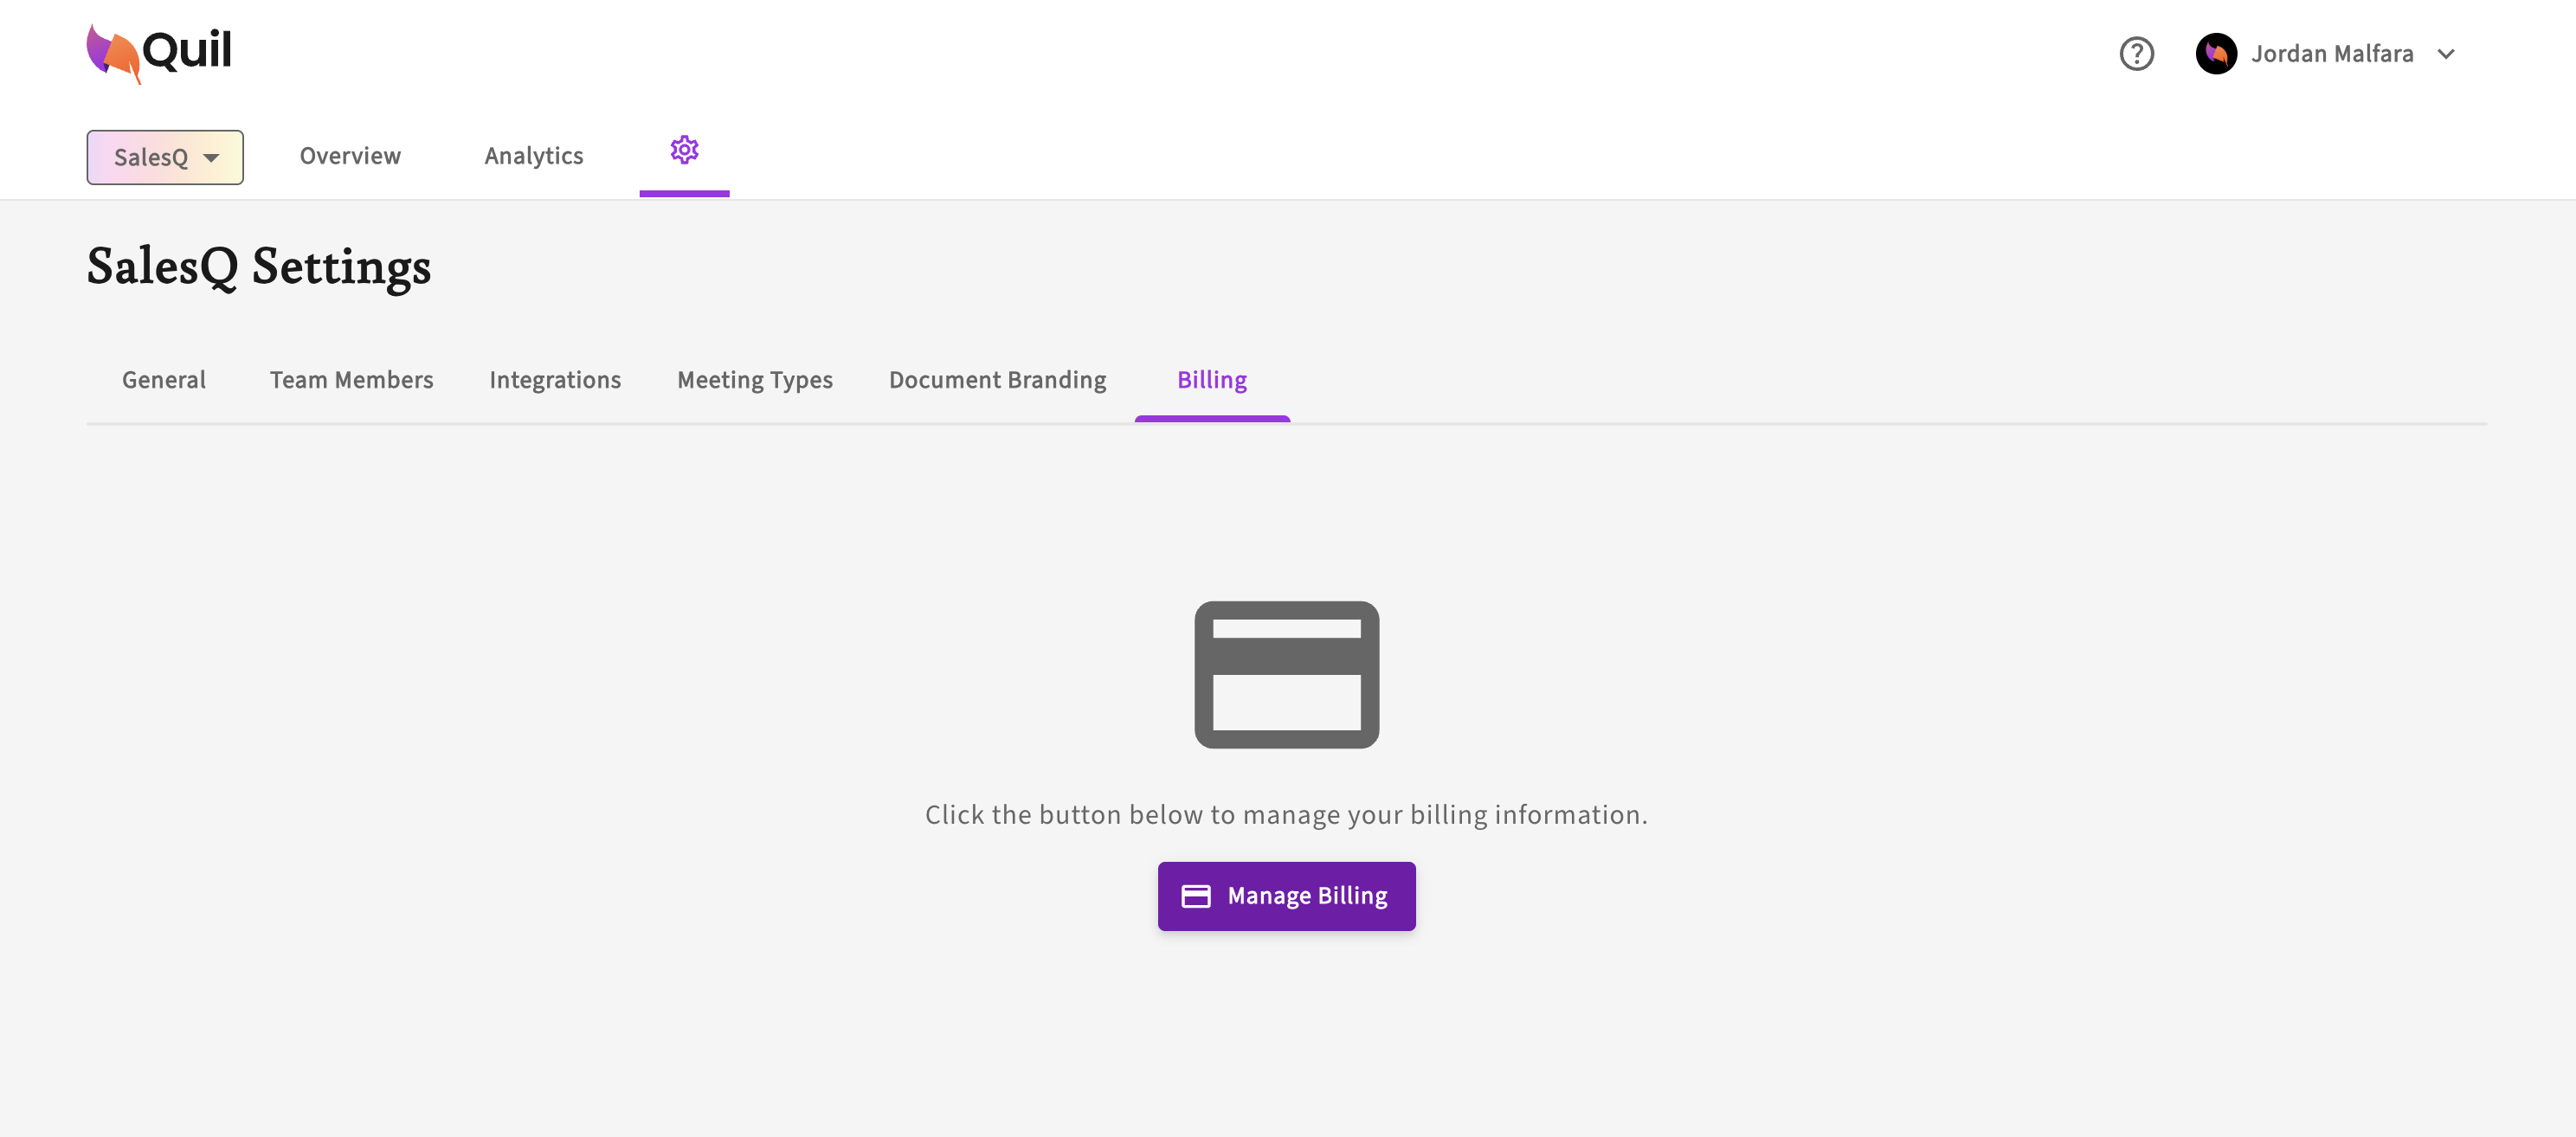2576x1137 pixels.
Task: Click the SalesQ Settings heading
Action: coord(259,267)
